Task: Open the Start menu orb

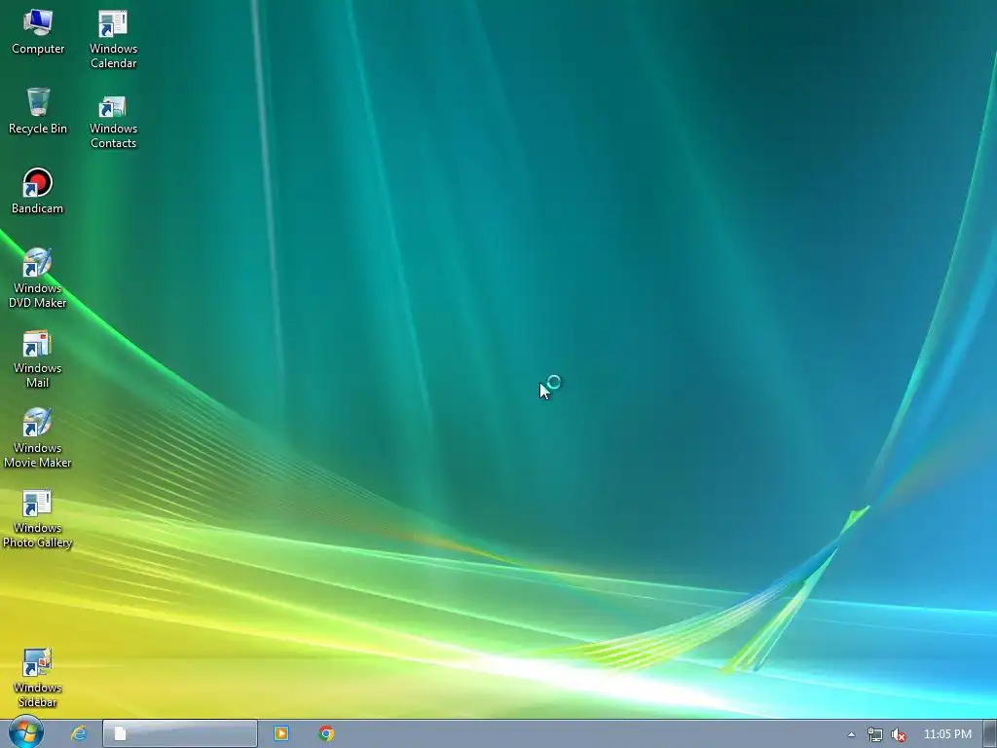Action: (25, 732)
